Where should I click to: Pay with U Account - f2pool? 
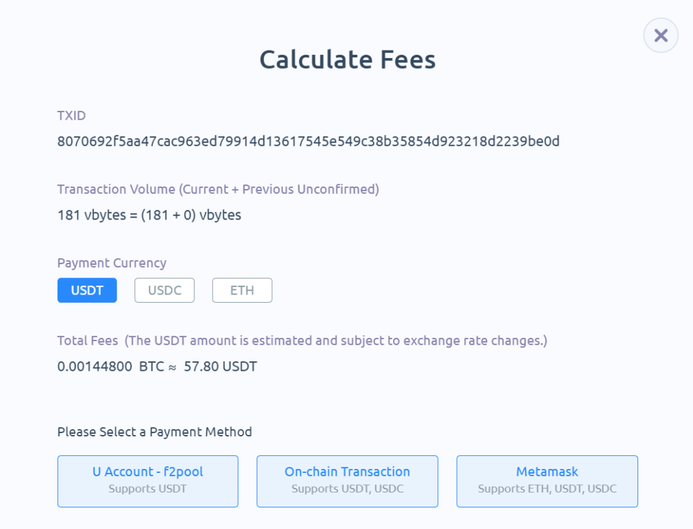(x=148, y=480)
